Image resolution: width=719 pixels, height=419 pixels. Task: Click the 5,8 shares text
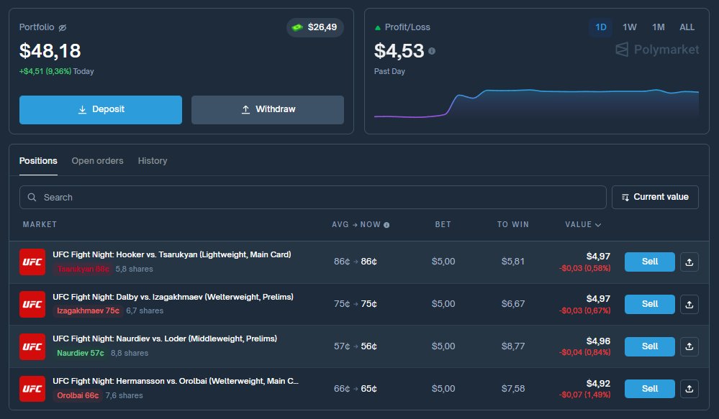pos(135,270)
